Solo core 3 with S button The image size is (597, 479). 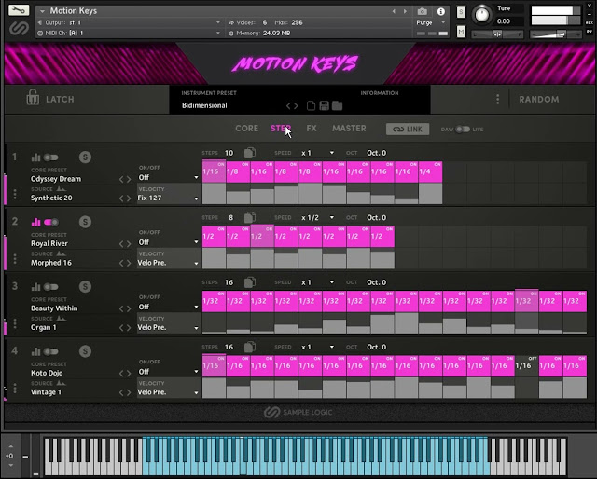click(x=85, y=286)
